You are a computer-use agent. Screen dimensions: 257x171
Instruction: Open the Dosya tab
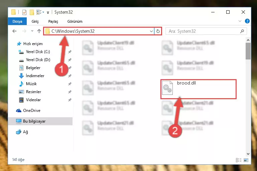[x=17, y=21]
